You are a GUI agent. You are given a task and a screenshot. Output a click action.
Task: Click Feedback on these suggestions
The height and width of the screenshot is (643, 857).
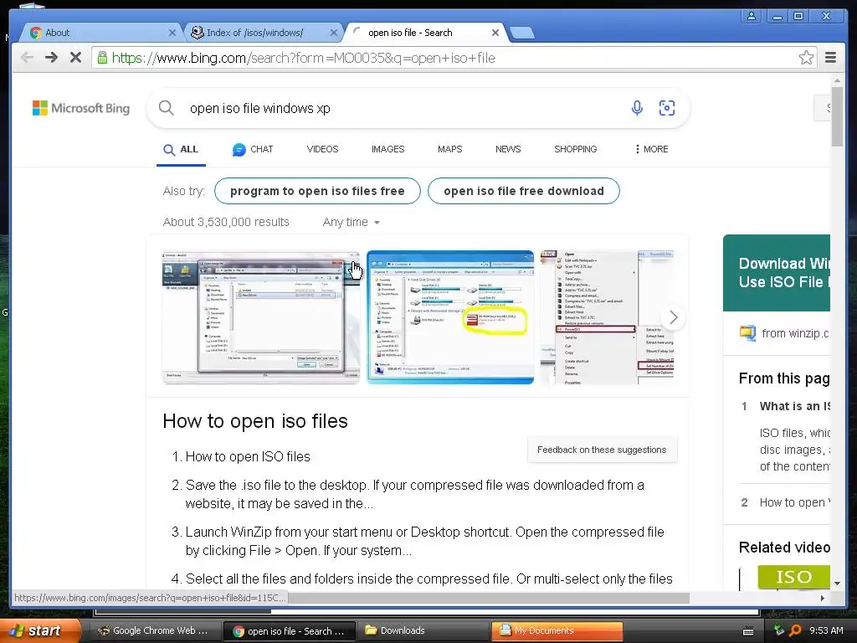pyautogui.click(x=602, y=450)
